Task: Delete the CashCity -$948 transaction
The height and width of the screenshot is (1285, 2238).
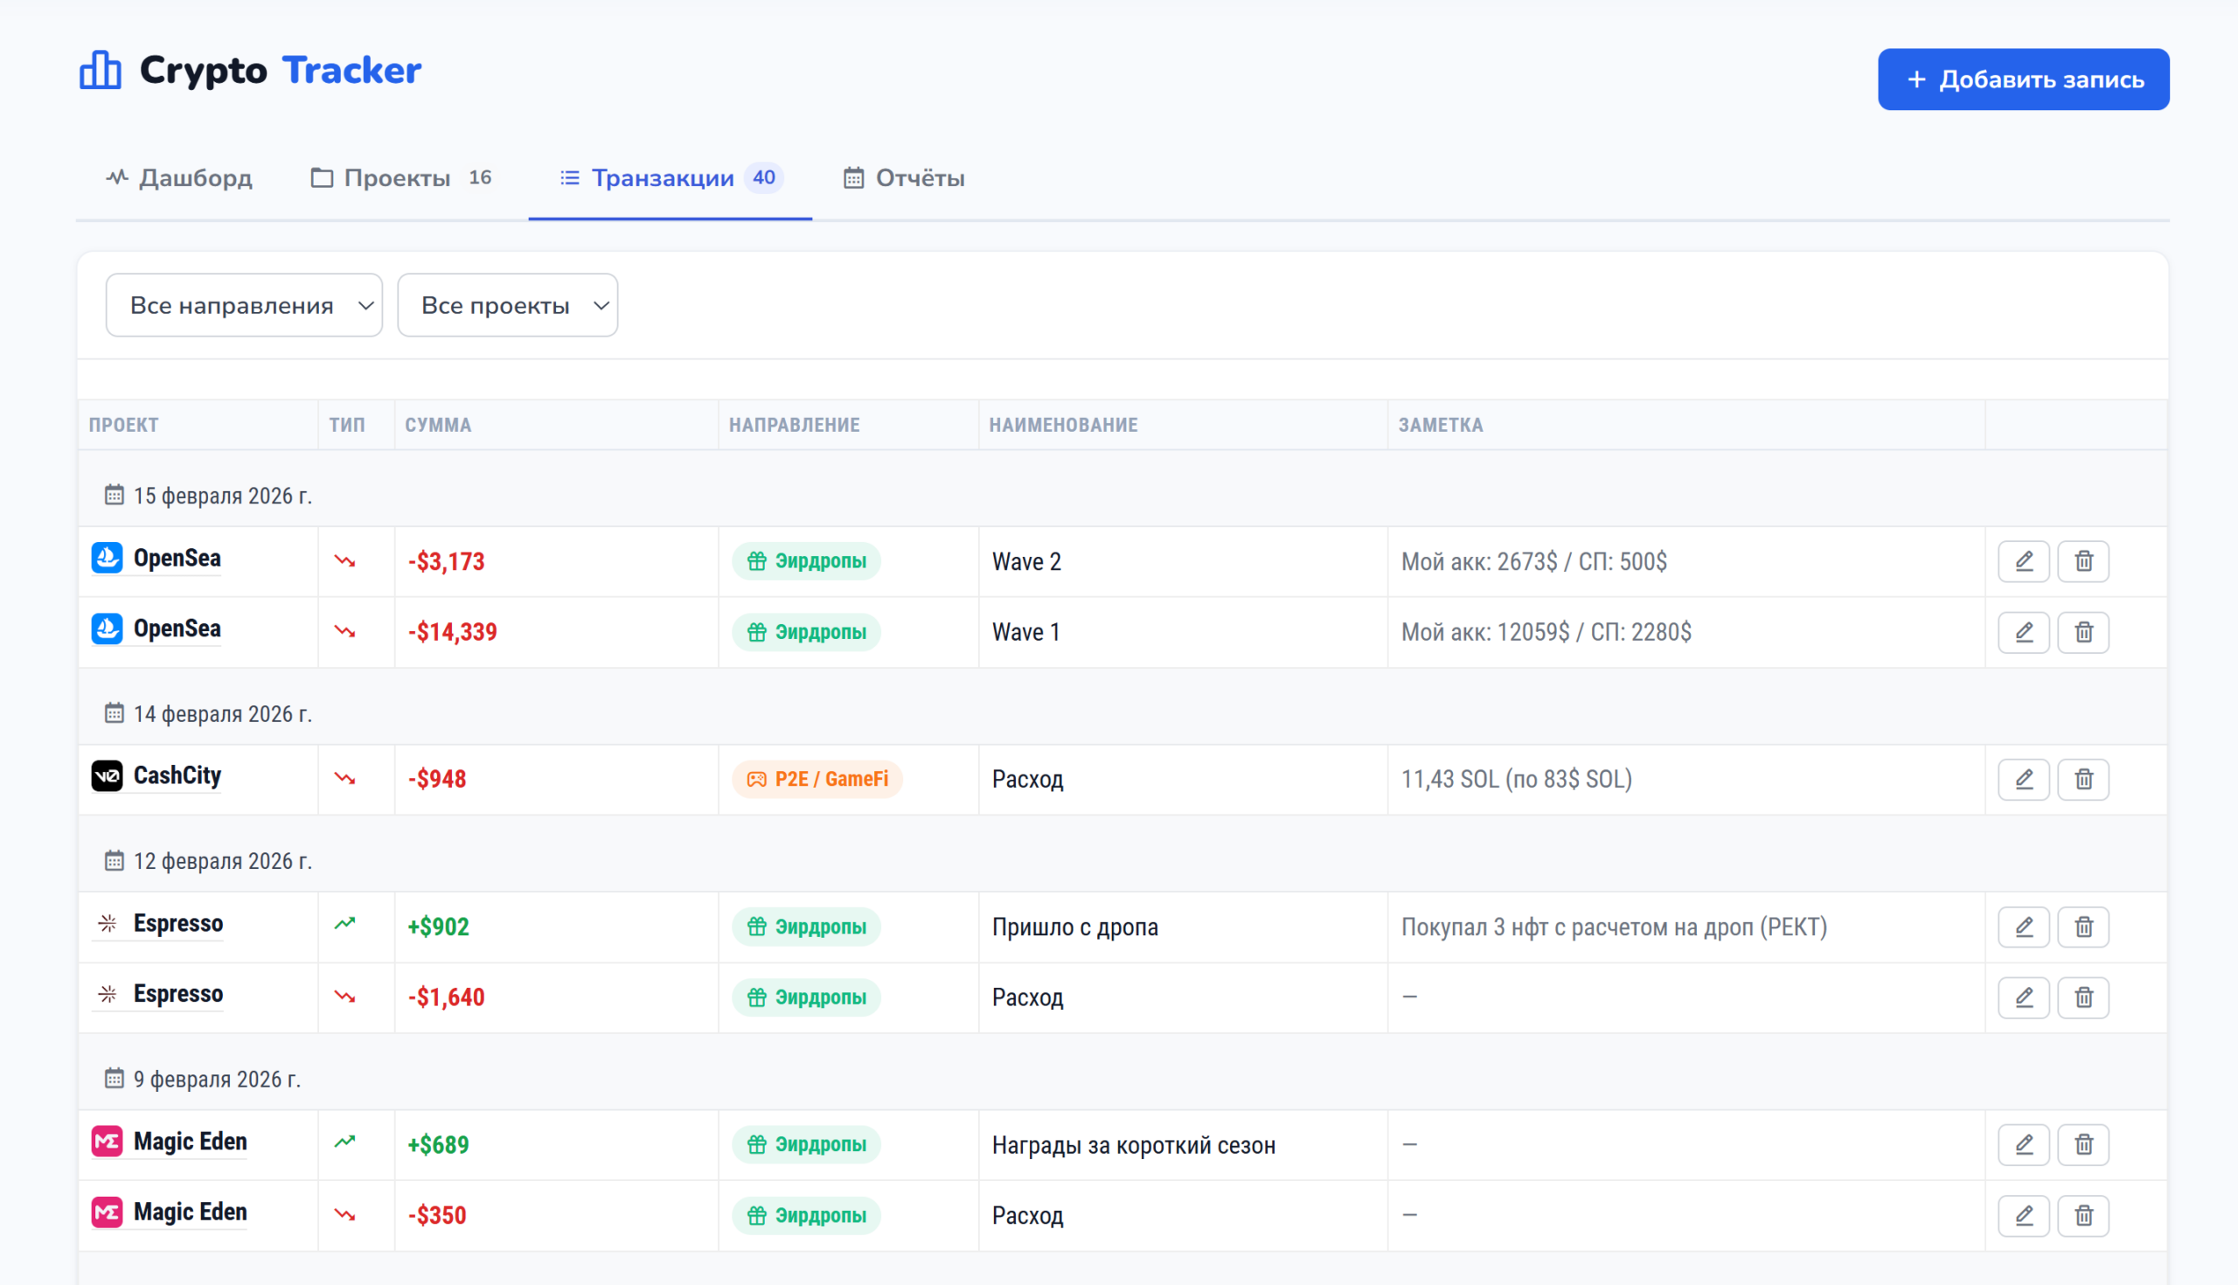Action: coord(2082,779)
